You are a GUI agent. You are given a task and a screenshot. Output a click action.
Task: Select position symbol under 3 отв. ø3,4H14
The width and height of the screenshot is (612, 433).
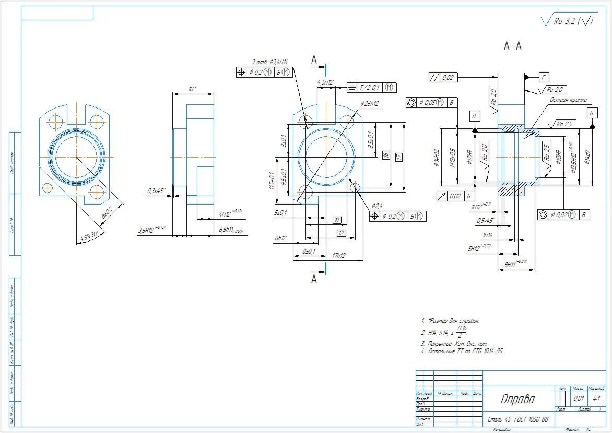[241, 72]
